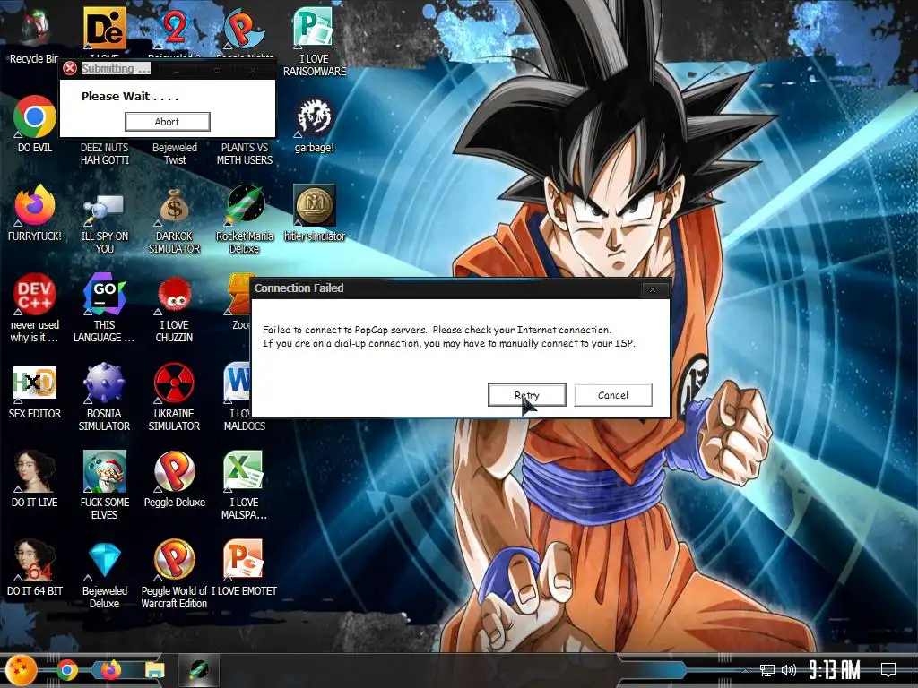Close the Connection Failed dialog
The height and width of the screenshot is (688, 918).
coord(653,289)
